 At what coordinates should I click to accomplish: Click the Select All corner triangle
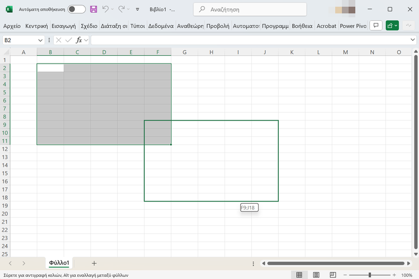pos(5,52)
